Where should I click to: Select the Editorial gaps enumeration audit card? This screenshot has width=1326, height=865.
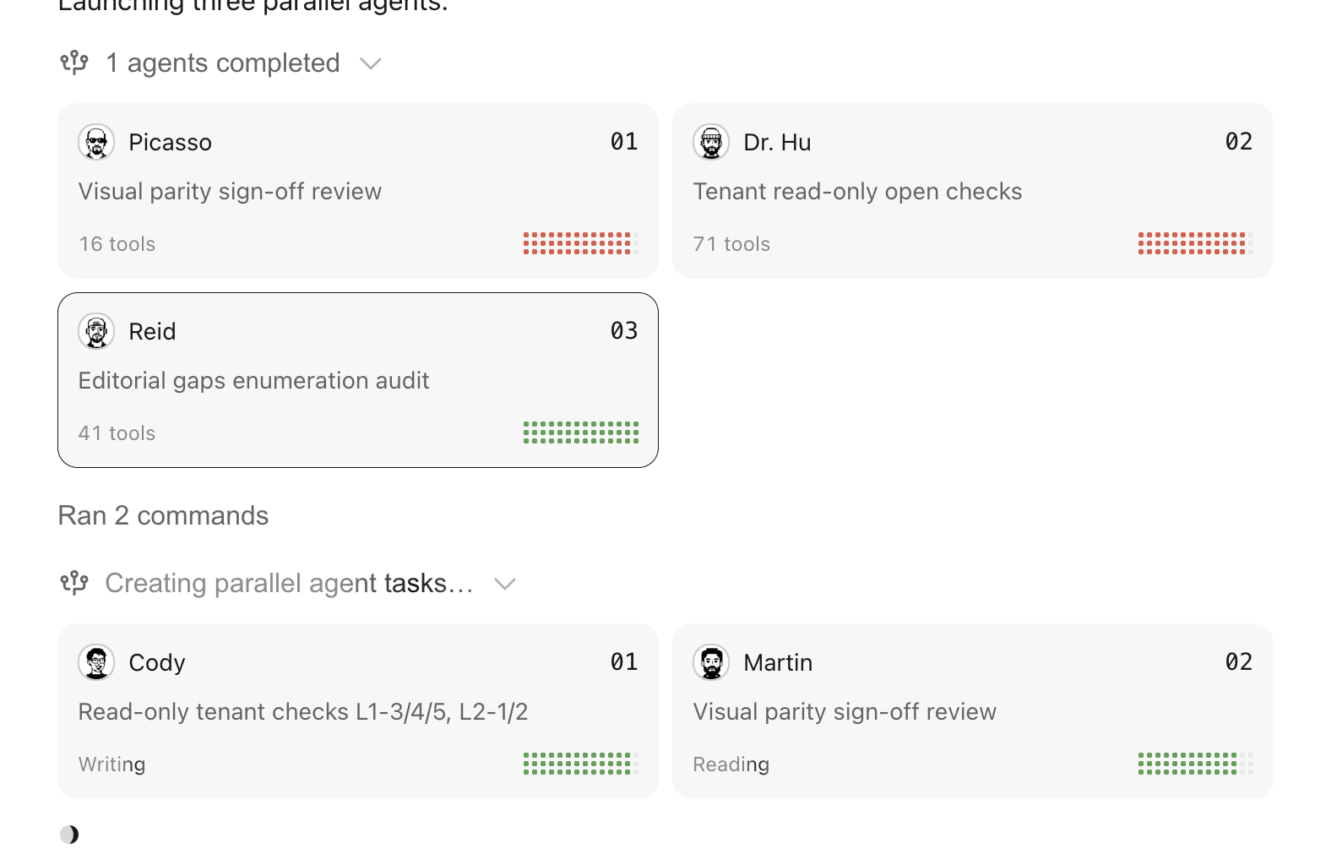(358, 380)
